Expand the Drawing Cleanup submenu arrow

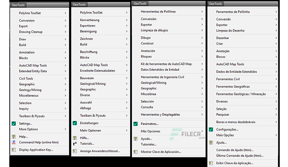(x=65, y=32)
